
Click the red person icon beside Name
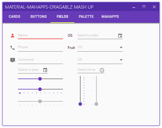tap(13, 36)
